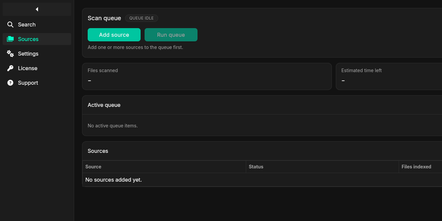The width and height of the screenshot is (442, 221).
Task: Select the Sources label in sidebar
Action: [28, 39]
